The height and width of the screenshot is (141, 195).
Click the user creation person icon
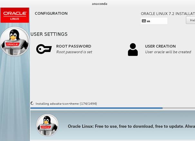pyautogui.click(x=133, y=49)
